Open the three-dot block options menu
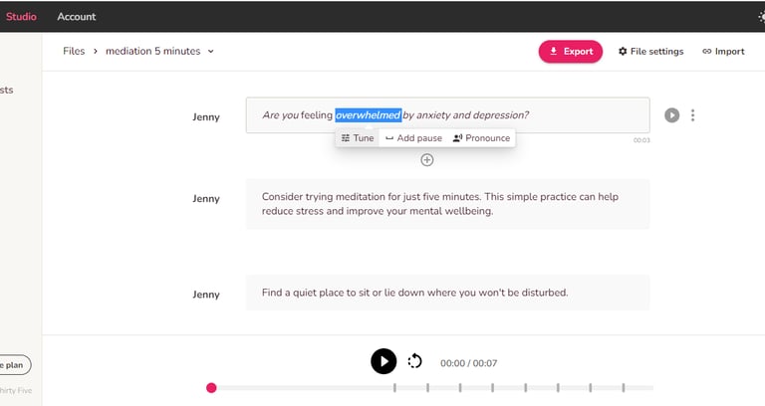This screenshot has width=765, height=406. pos(693,115)
